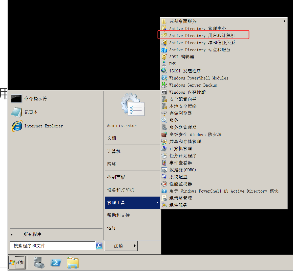
Task: Open Server Manager from the taskbar
Action: (x=39, y=262)
